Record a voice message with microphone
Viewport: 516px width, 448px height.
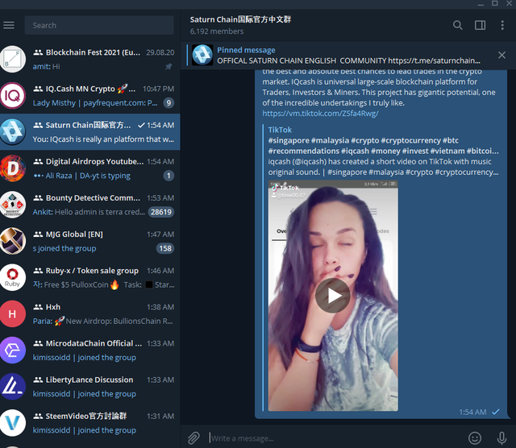click(x=501, y=438)
